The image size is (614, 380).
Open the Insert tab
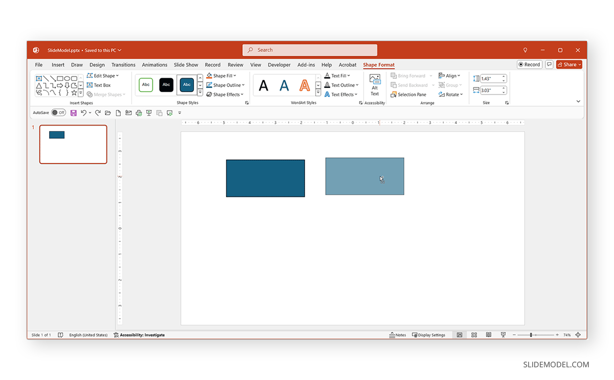58,64
